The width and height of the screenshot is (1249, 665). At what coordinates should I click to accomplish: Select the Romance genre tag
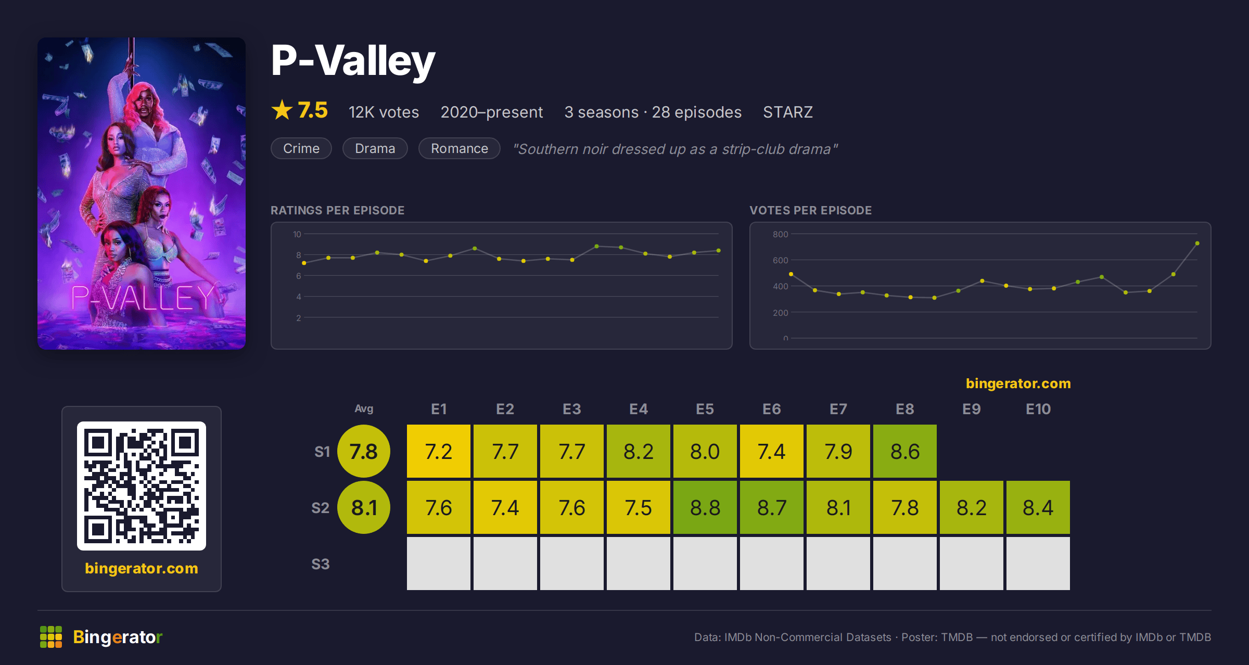point(460,148)
